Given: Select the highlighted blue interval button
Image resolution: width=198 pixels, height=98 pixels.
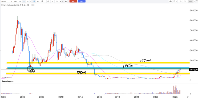Looking at the screenshot, I should click(24, 1).
